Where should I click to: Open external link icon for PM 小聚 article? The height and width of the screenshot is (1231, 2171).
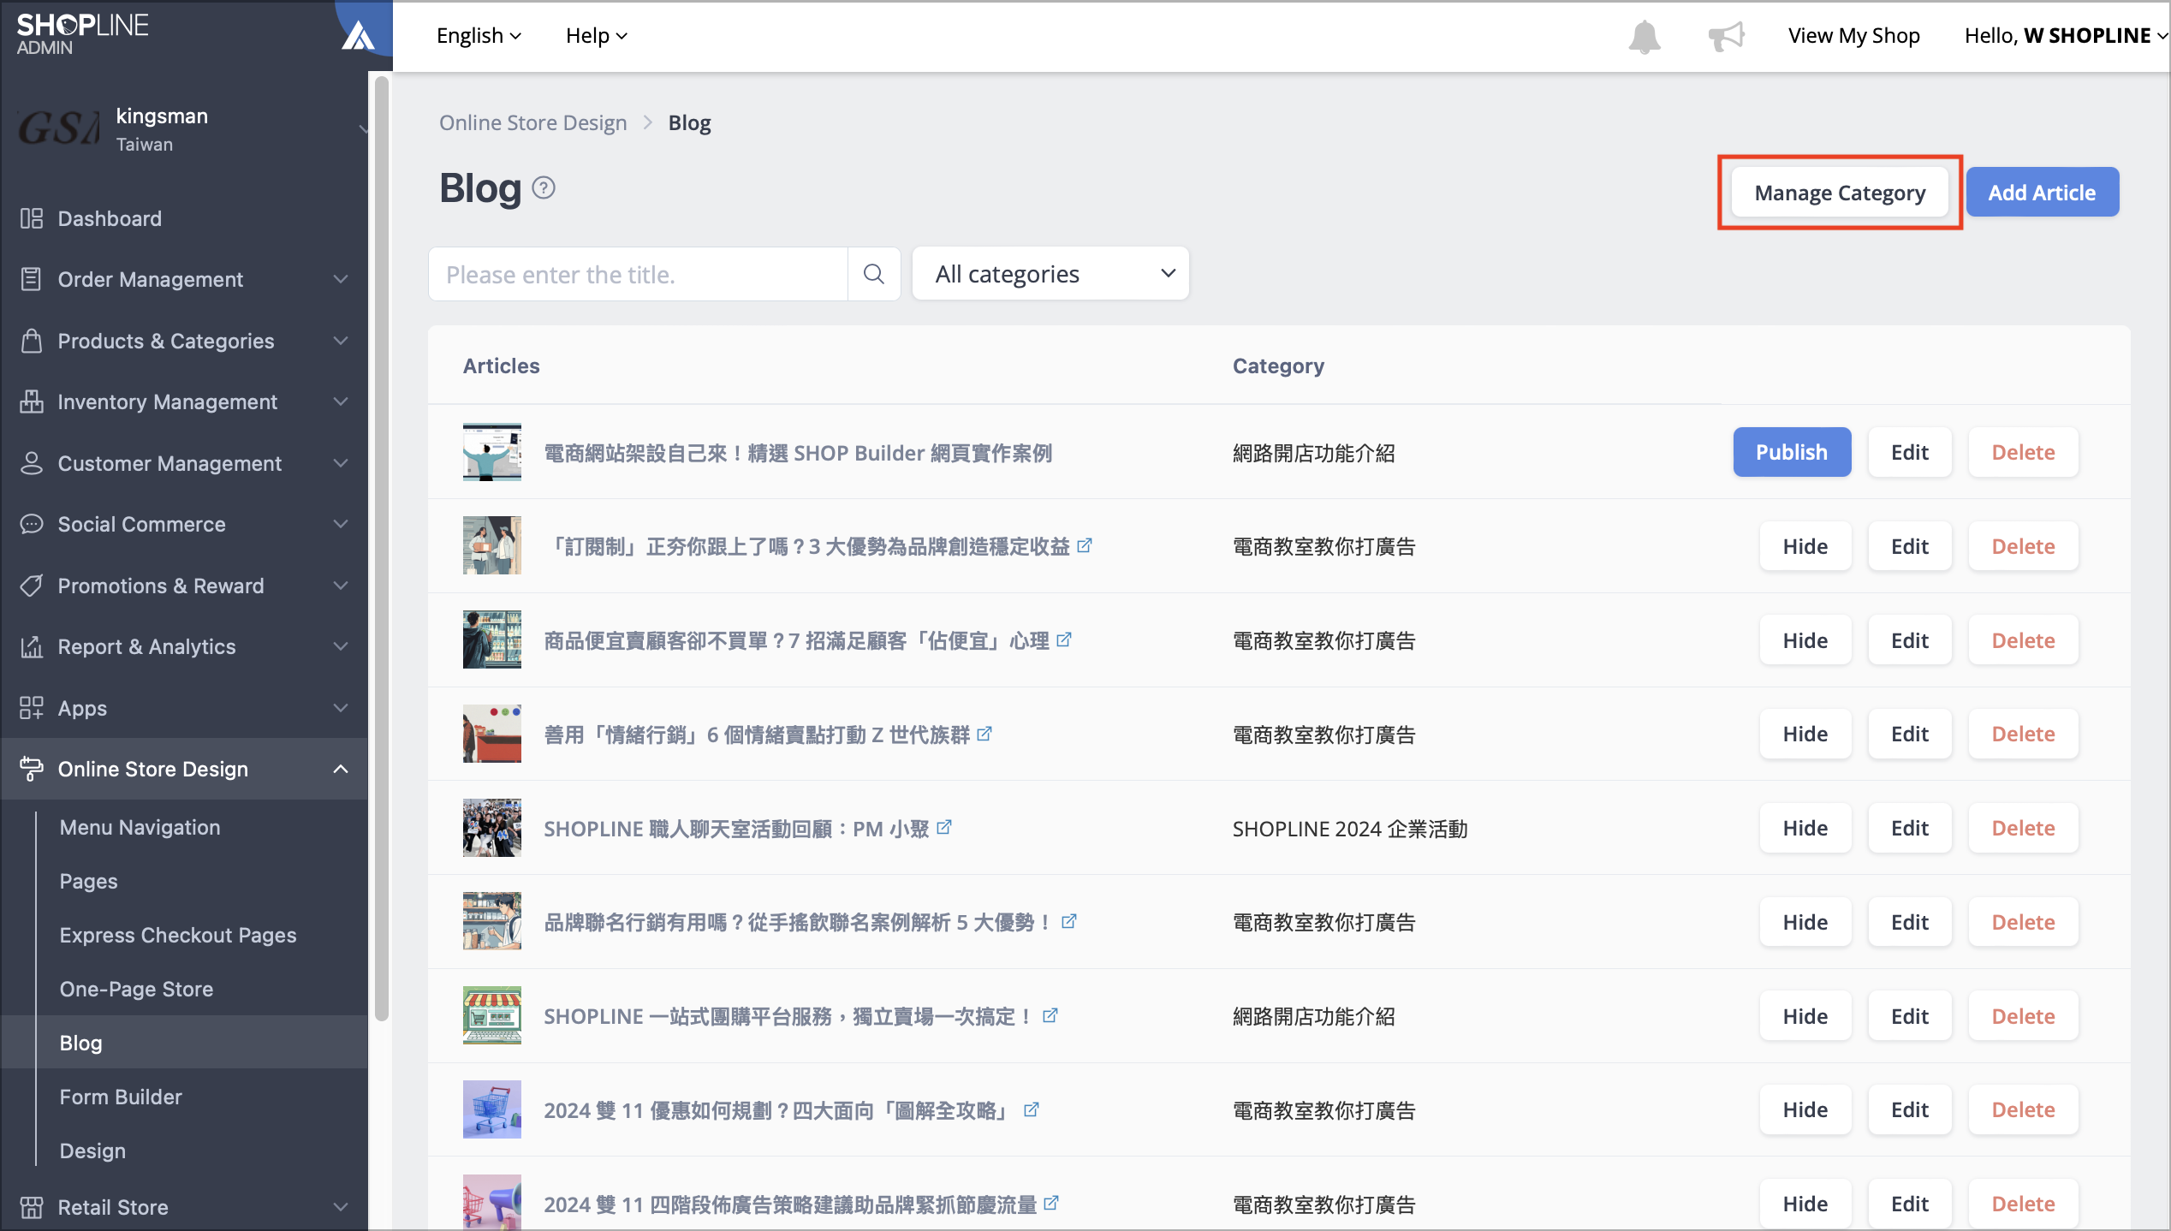944,827
